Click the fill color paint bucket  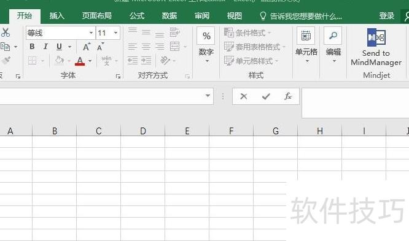tap(60, 61)
